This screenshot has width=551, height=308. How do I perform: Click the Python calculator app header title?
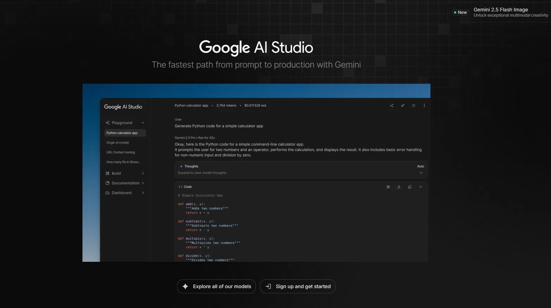click(191, 105)
